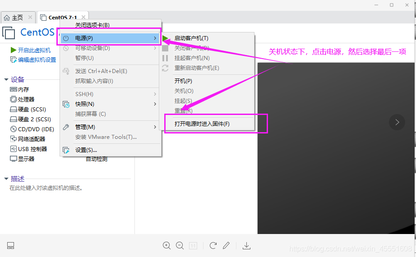Choose 关机(O) in power submenu
The image size is (416, 257).
click(184, 91)
